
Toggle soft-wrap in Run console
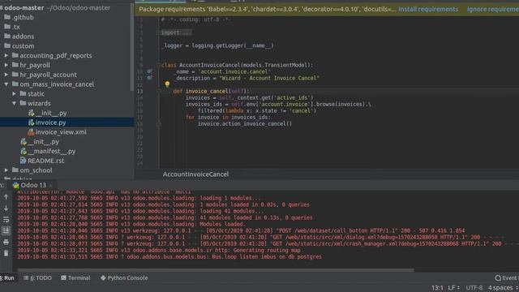[6, 220]
